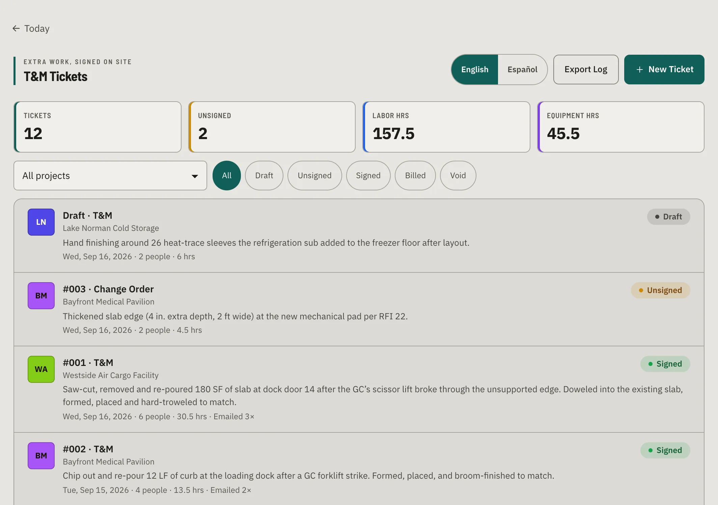Screen dimensions: 718x505
Task: Click the back arrow next to Today
Action: pos(16,28)
